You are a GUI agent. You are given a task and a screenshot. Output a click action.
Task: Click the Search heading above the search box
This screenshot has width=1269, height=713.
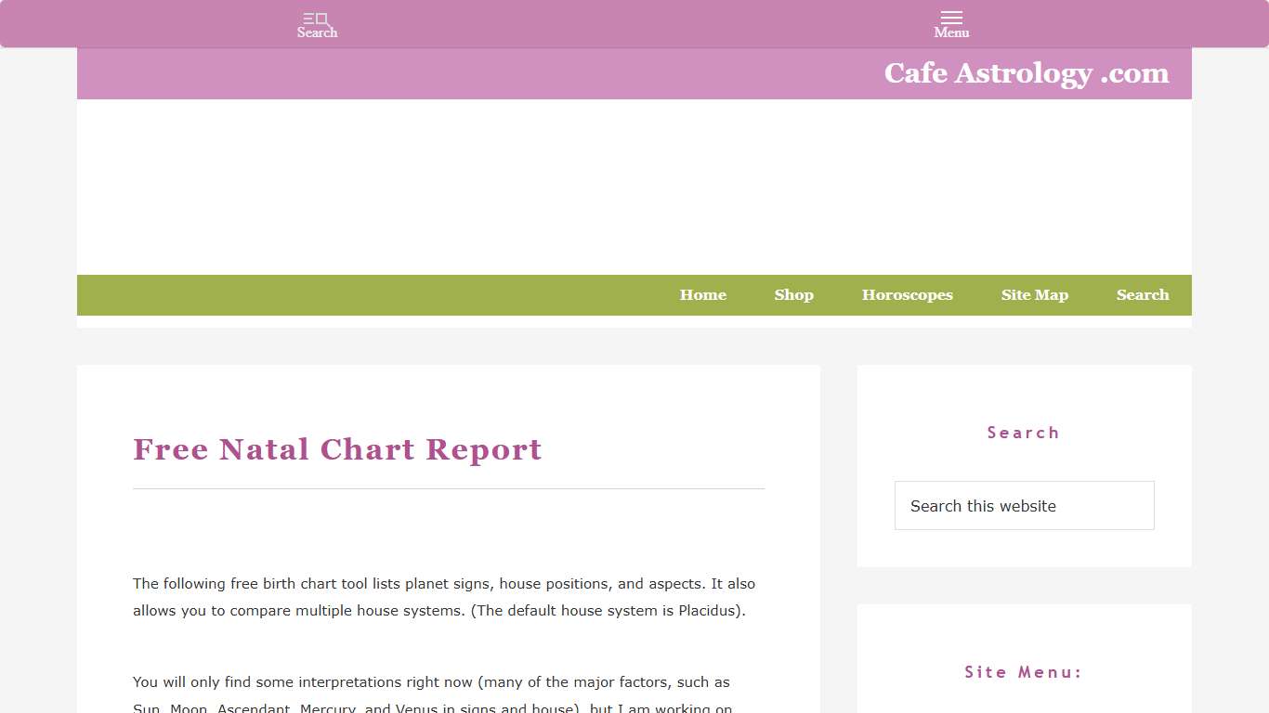point(1023,433)
